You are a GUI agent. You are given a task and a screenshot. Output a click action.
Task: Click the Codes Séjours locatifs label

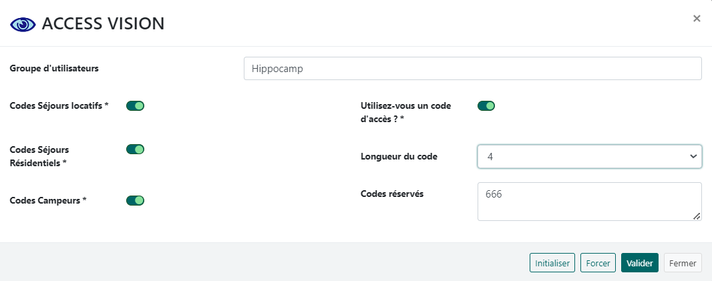(x=59, y=105)
